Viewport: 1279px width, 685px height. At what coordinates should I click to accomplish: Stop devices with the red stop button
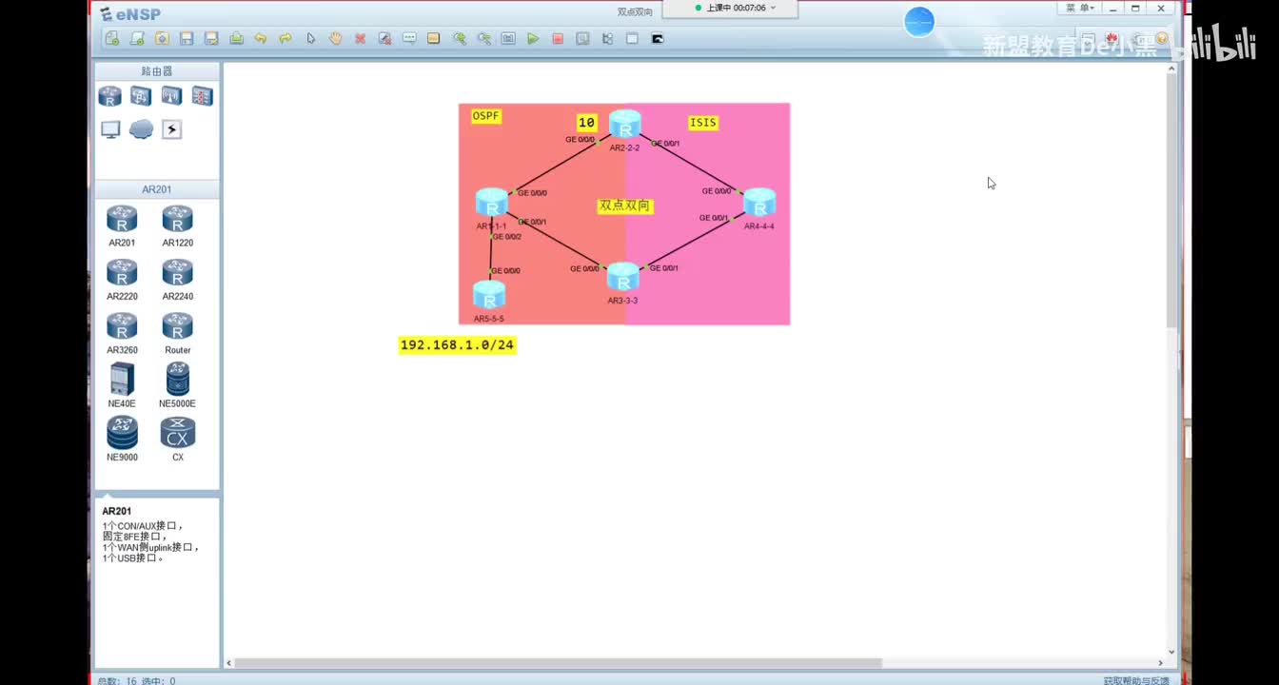pyautogui.click(x=558, y=39)
